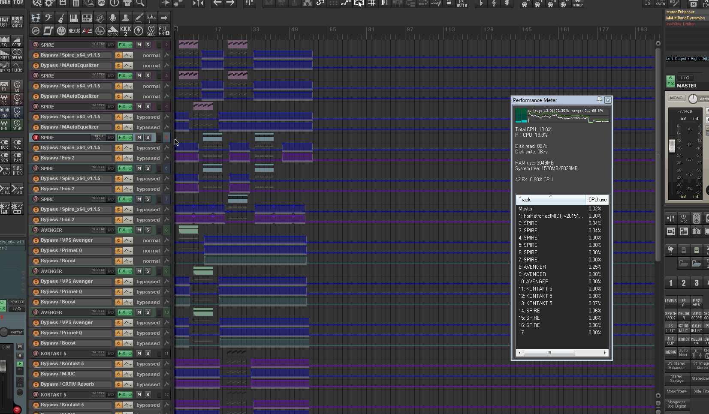Viewport: 709px width, 414px height.
Task: Toggle the Master FX bypass power button
Action: click(x=670, y=78)
